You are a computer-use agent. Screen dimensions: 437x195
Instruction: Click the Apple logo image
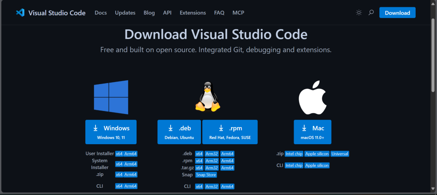point(312,97)
